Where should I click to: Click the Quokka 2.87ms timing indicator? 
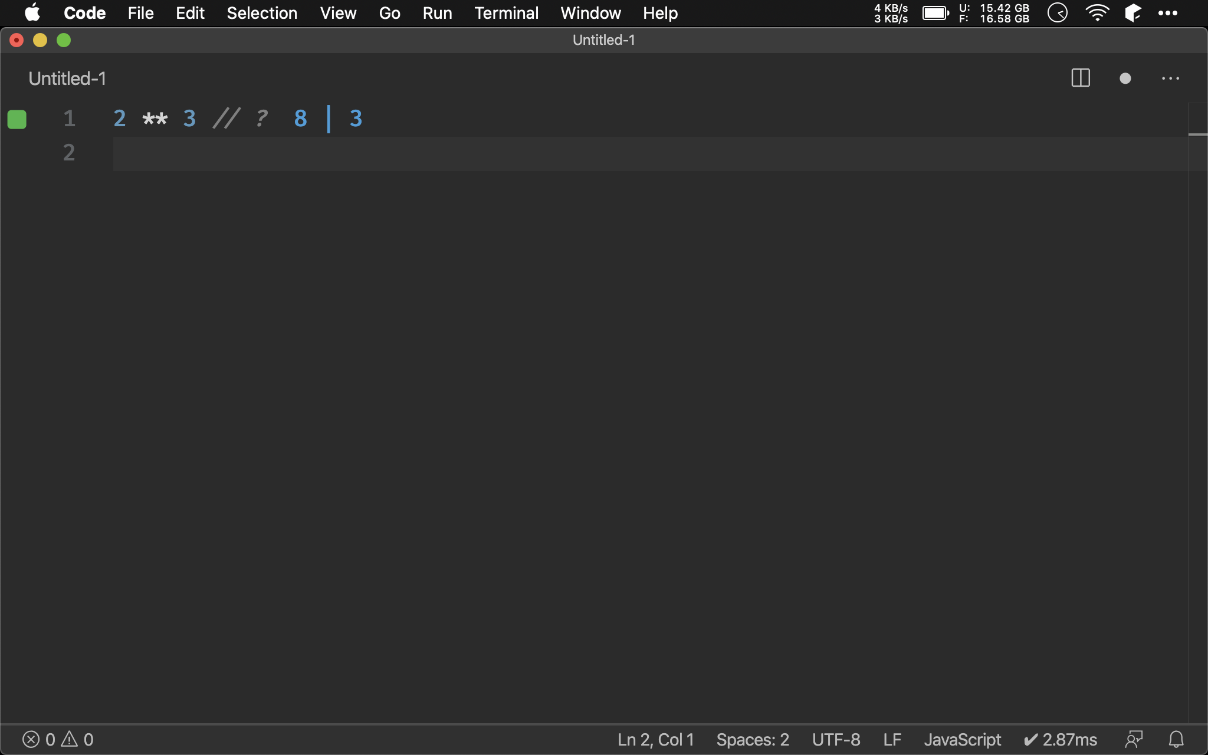point(1060,739)
